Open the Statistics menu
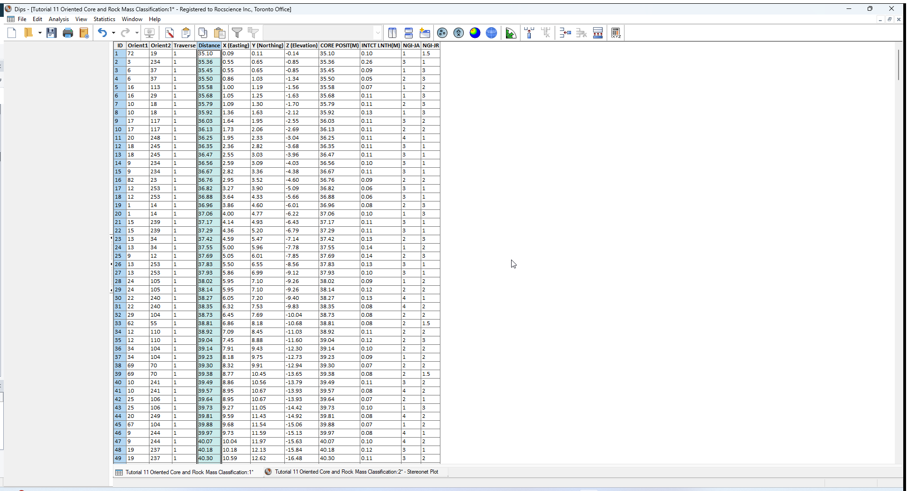Image resolution: width=907 pixels, height=491 pixels. coord(104,19)
